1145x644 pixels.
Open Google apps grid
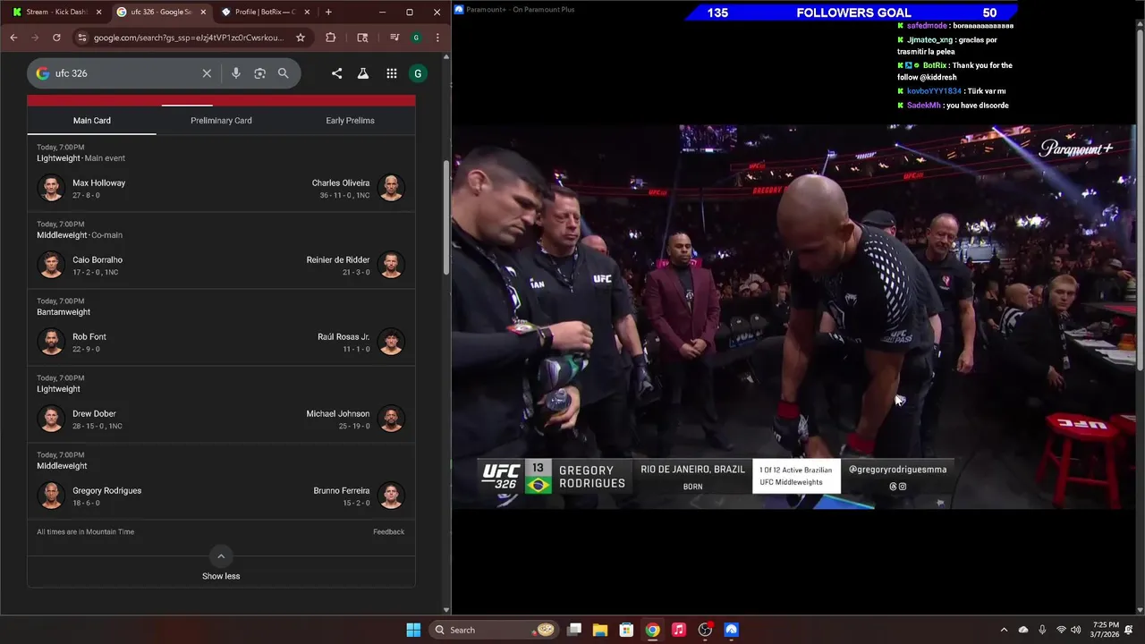pyautogui.click(x=392, y=73)
